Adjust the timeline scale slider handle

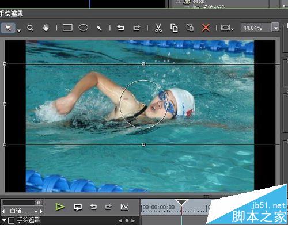(39, 203)
